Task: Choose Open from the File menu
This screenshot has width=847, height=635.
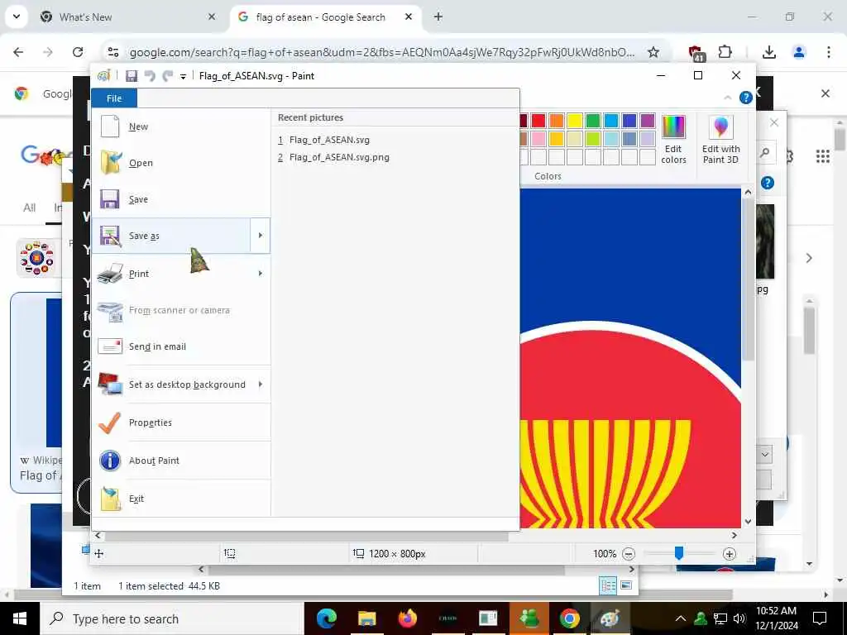Action: (x=181, y=163)
